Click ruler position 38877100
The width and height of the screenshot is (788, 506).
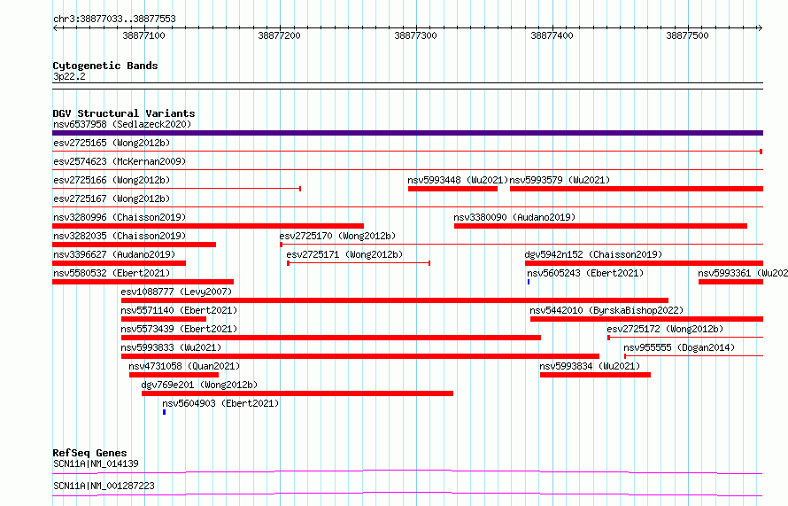[143, 35]
